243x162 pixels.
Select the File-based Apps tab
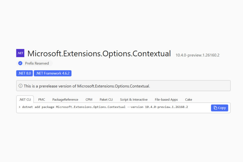point(166,99)
